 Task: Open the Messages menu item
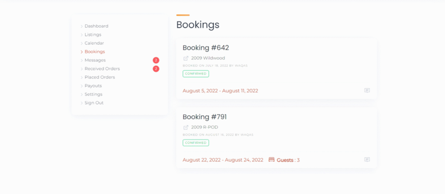(x=95, y=60)
